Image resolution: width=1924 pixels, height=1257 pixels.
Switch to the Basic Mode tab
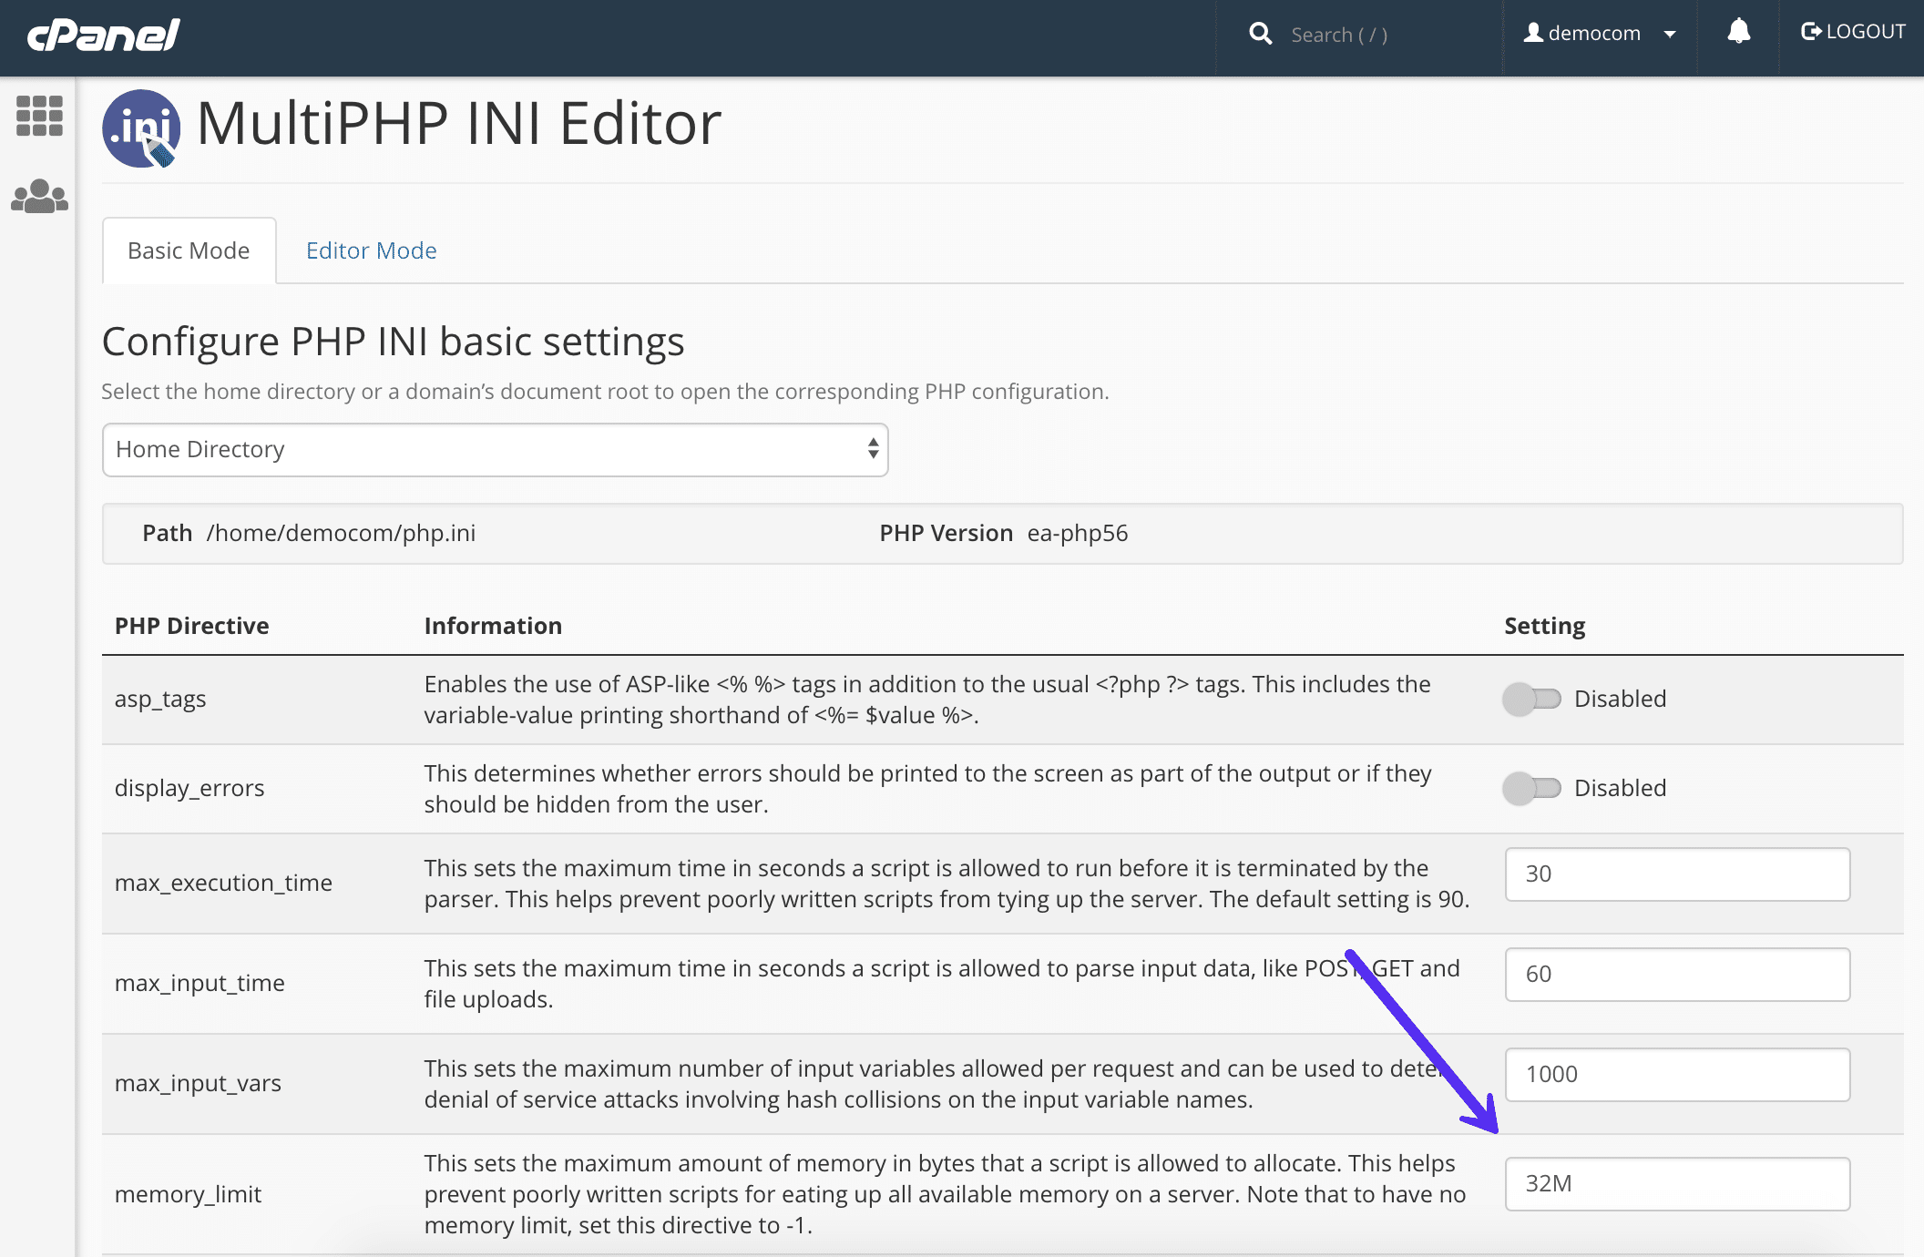pyautogui.click(x=188, y=249)
